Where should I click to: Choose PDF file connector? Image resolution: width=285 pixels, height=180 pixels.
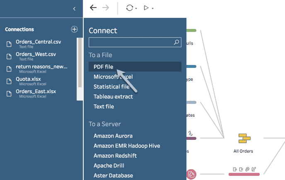pos(135,67)
